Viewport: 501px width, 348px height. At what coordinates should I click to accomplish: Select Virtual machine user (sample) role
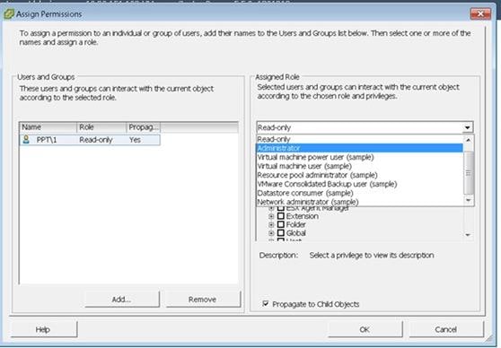tap(359, 166)
